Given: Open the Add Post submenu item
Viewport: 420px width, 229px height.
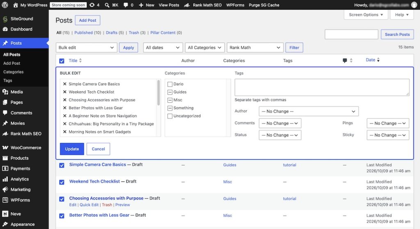Looking at the screenshot, I should coord(12,63).
